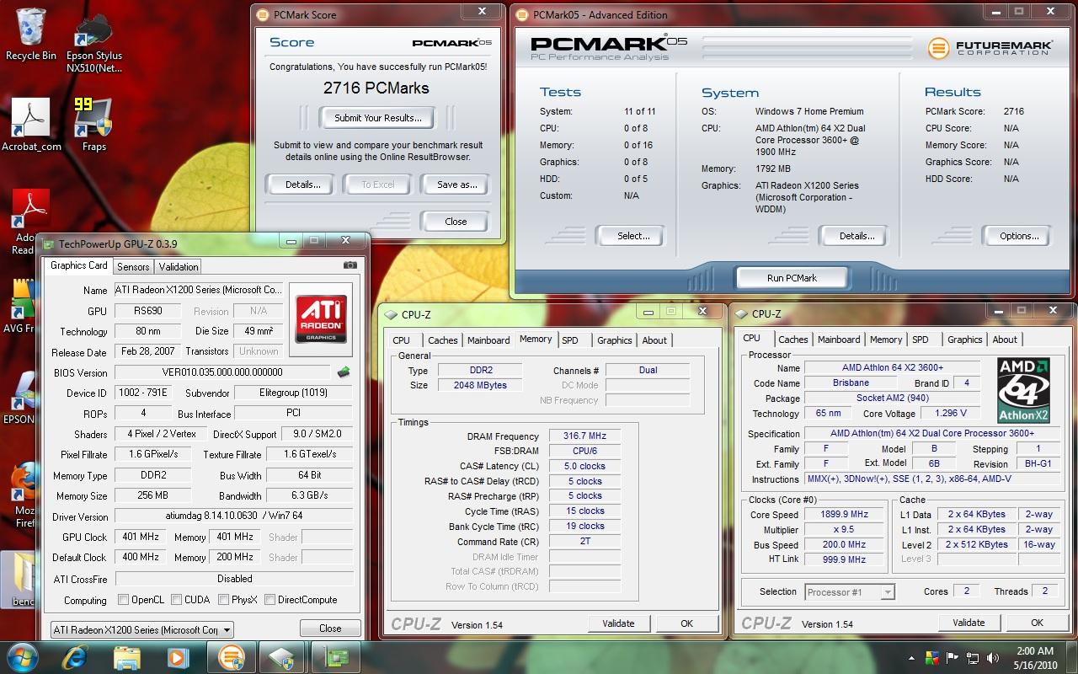1078x674 pixels.
Task: Click Submit Your Results button
Action: pyautogui.click(x=378, y=118)
